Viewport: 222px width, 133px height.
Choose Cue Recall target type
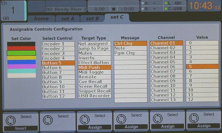[x=95, y=82]
